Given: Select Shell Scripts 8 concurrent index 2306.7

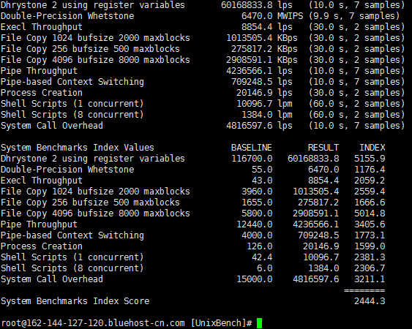Looking at the screenshot, I should pyautogui.click(x=370, y=268).
